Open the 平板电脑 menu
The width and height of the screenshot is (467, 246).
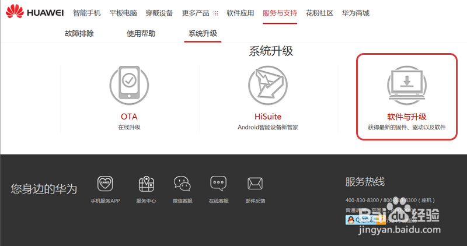coord(123,13)
